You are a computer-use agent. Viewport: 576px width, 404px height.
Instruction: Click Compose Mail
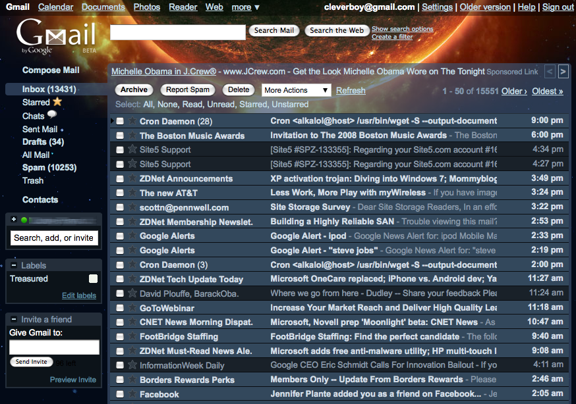click(x=51, y=70)
